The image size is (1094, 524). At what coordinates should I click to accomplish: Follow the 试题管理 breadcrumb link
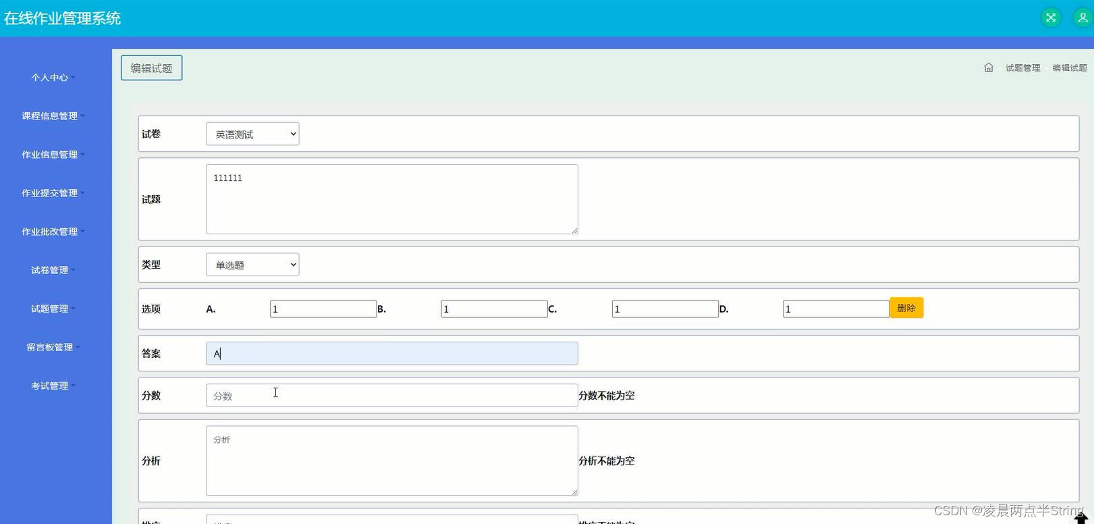tap(1022, 68)
